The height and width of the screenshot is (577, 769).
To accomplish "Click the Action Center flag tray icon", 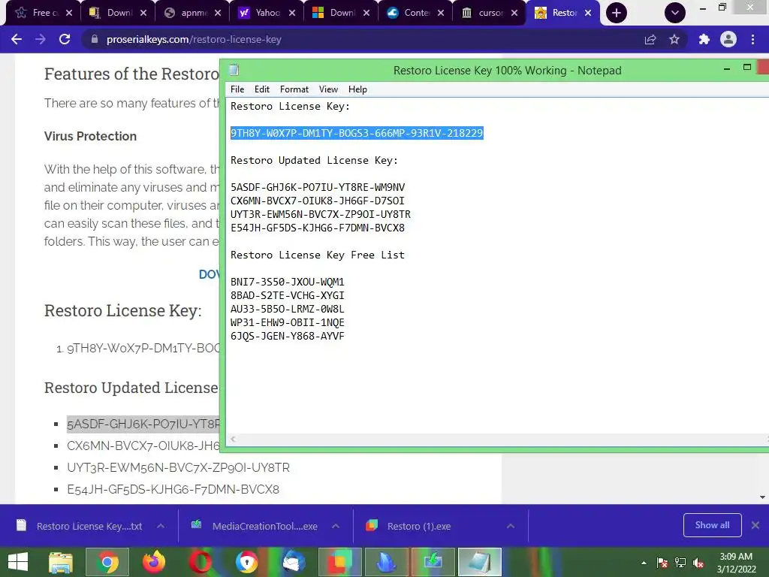I will (662, 563).
